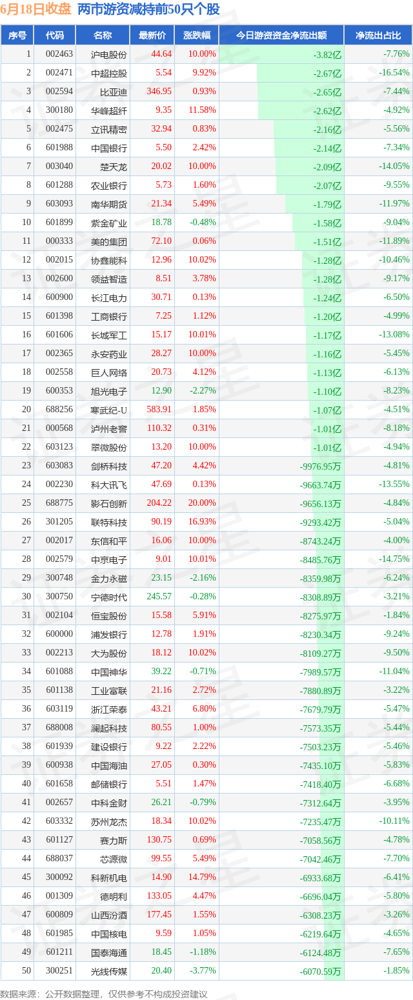413x1000 pixels.
Task: Click the stock name 中国神华
Action: [x=109, y=672]
